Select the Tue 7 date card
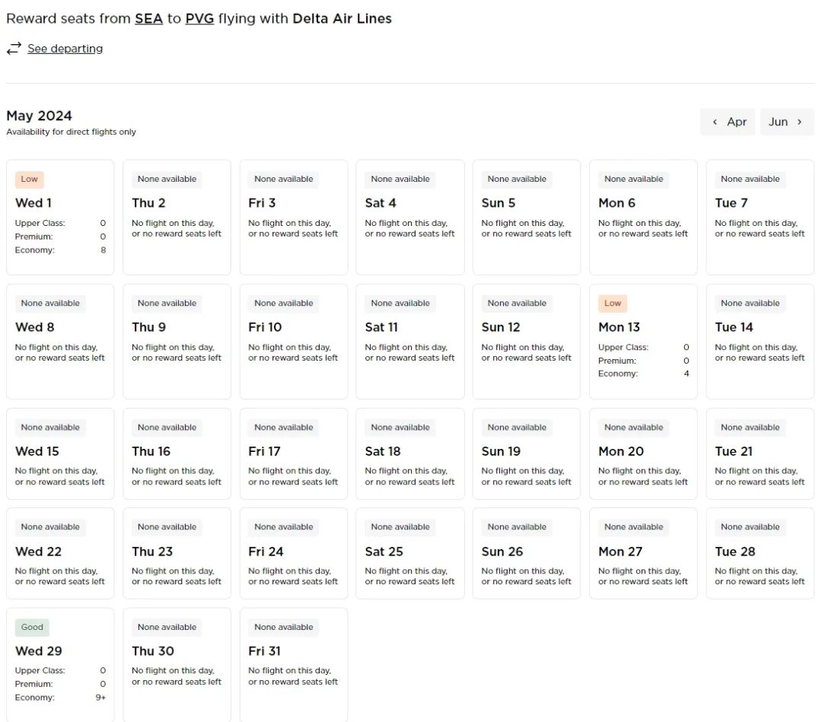This screenshot has height=722, width=822. (x=760, y=217)
